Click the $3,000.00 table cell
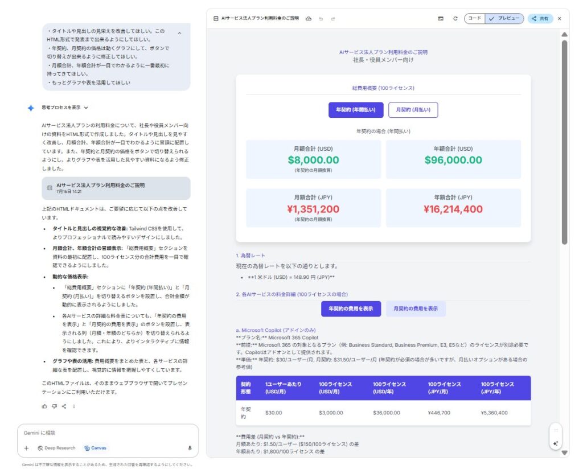Image resolution: width=583 pixels, height=469 pixels. (331, 413)
